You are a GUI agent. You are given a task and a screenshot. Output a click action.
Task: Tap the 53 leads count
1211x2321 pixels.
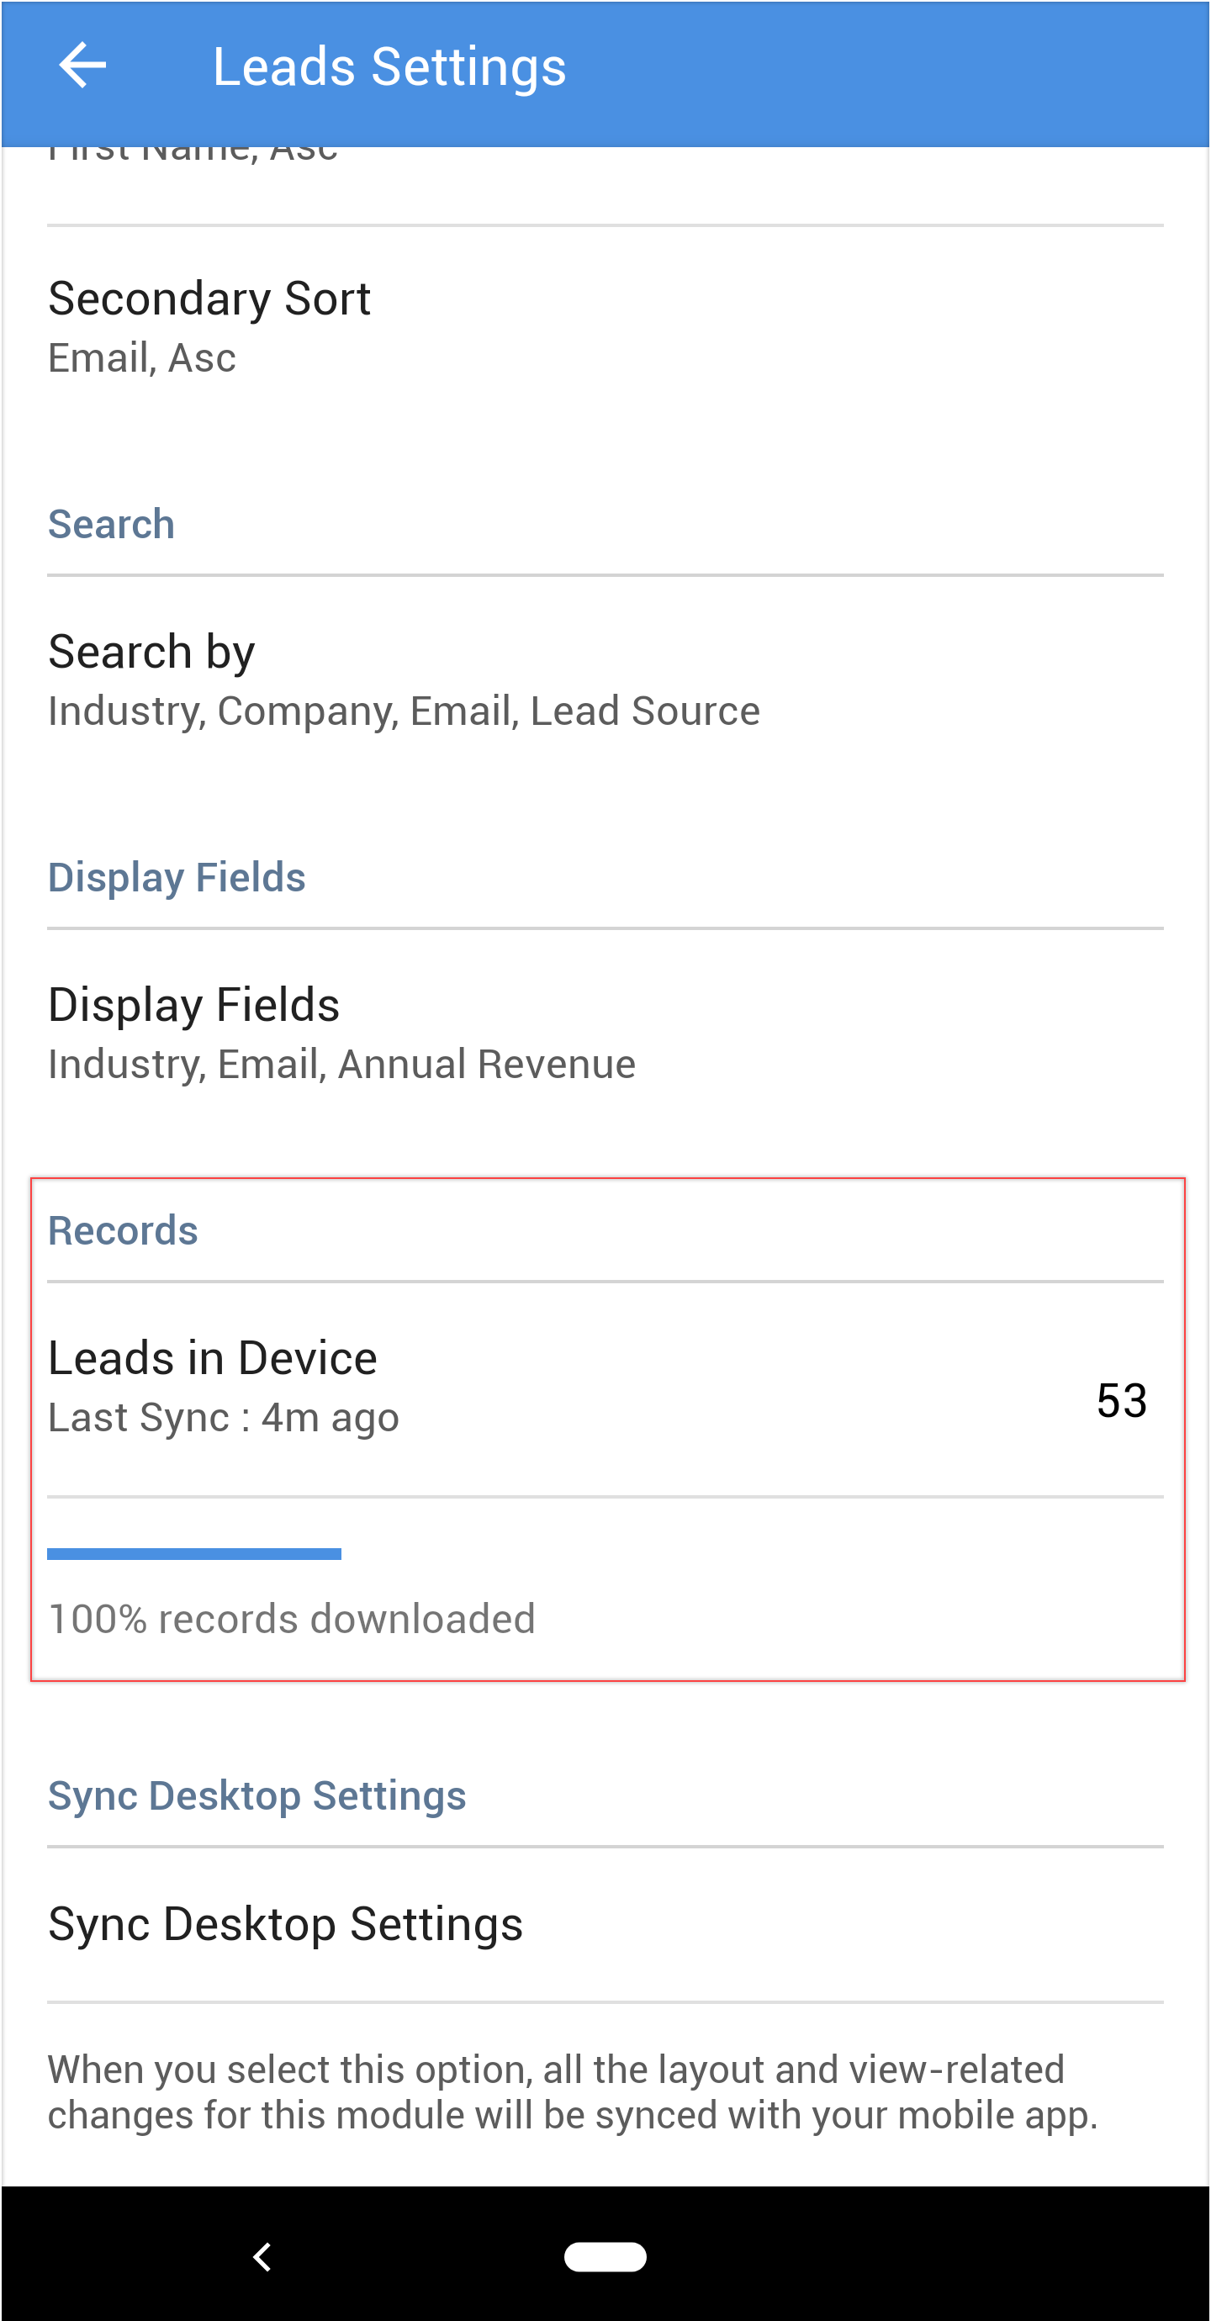point(1121,1400)
